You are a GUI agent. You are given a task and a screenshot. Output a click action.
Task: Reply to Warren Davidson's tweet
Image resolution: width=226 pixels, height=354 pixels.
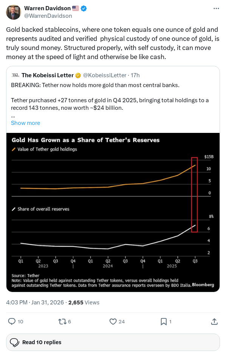[x=11, y=321]
